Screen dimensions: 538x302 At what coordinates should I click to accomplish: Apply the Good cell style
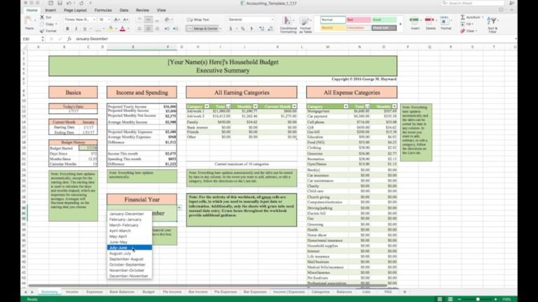[x=384, y=20]
